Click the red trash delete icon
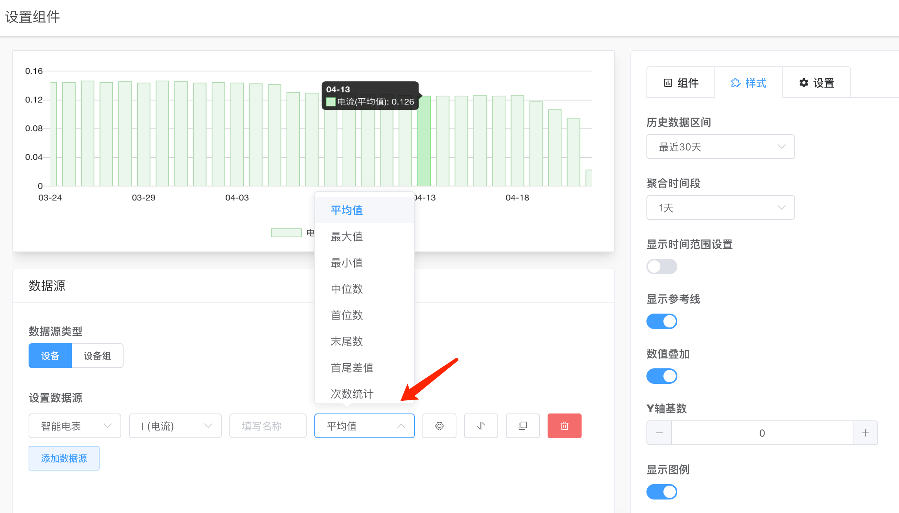Screen dimensions: 899x513 coord(564,426)
